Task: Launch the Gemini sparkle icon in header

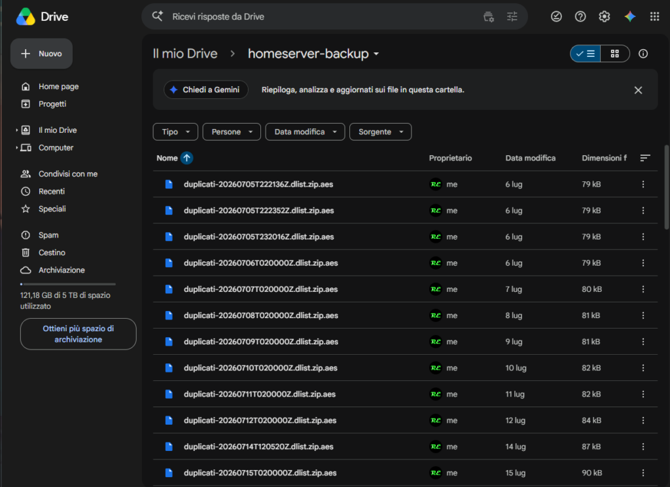Action: point(630,16)
